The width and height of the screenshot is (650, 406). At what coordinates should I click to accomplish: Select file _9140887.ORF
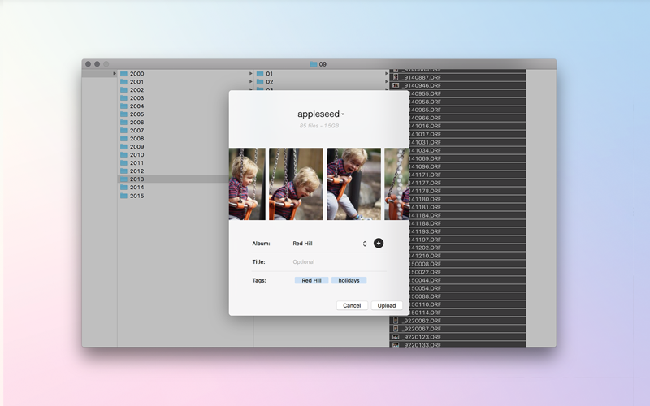coord(457,77)
